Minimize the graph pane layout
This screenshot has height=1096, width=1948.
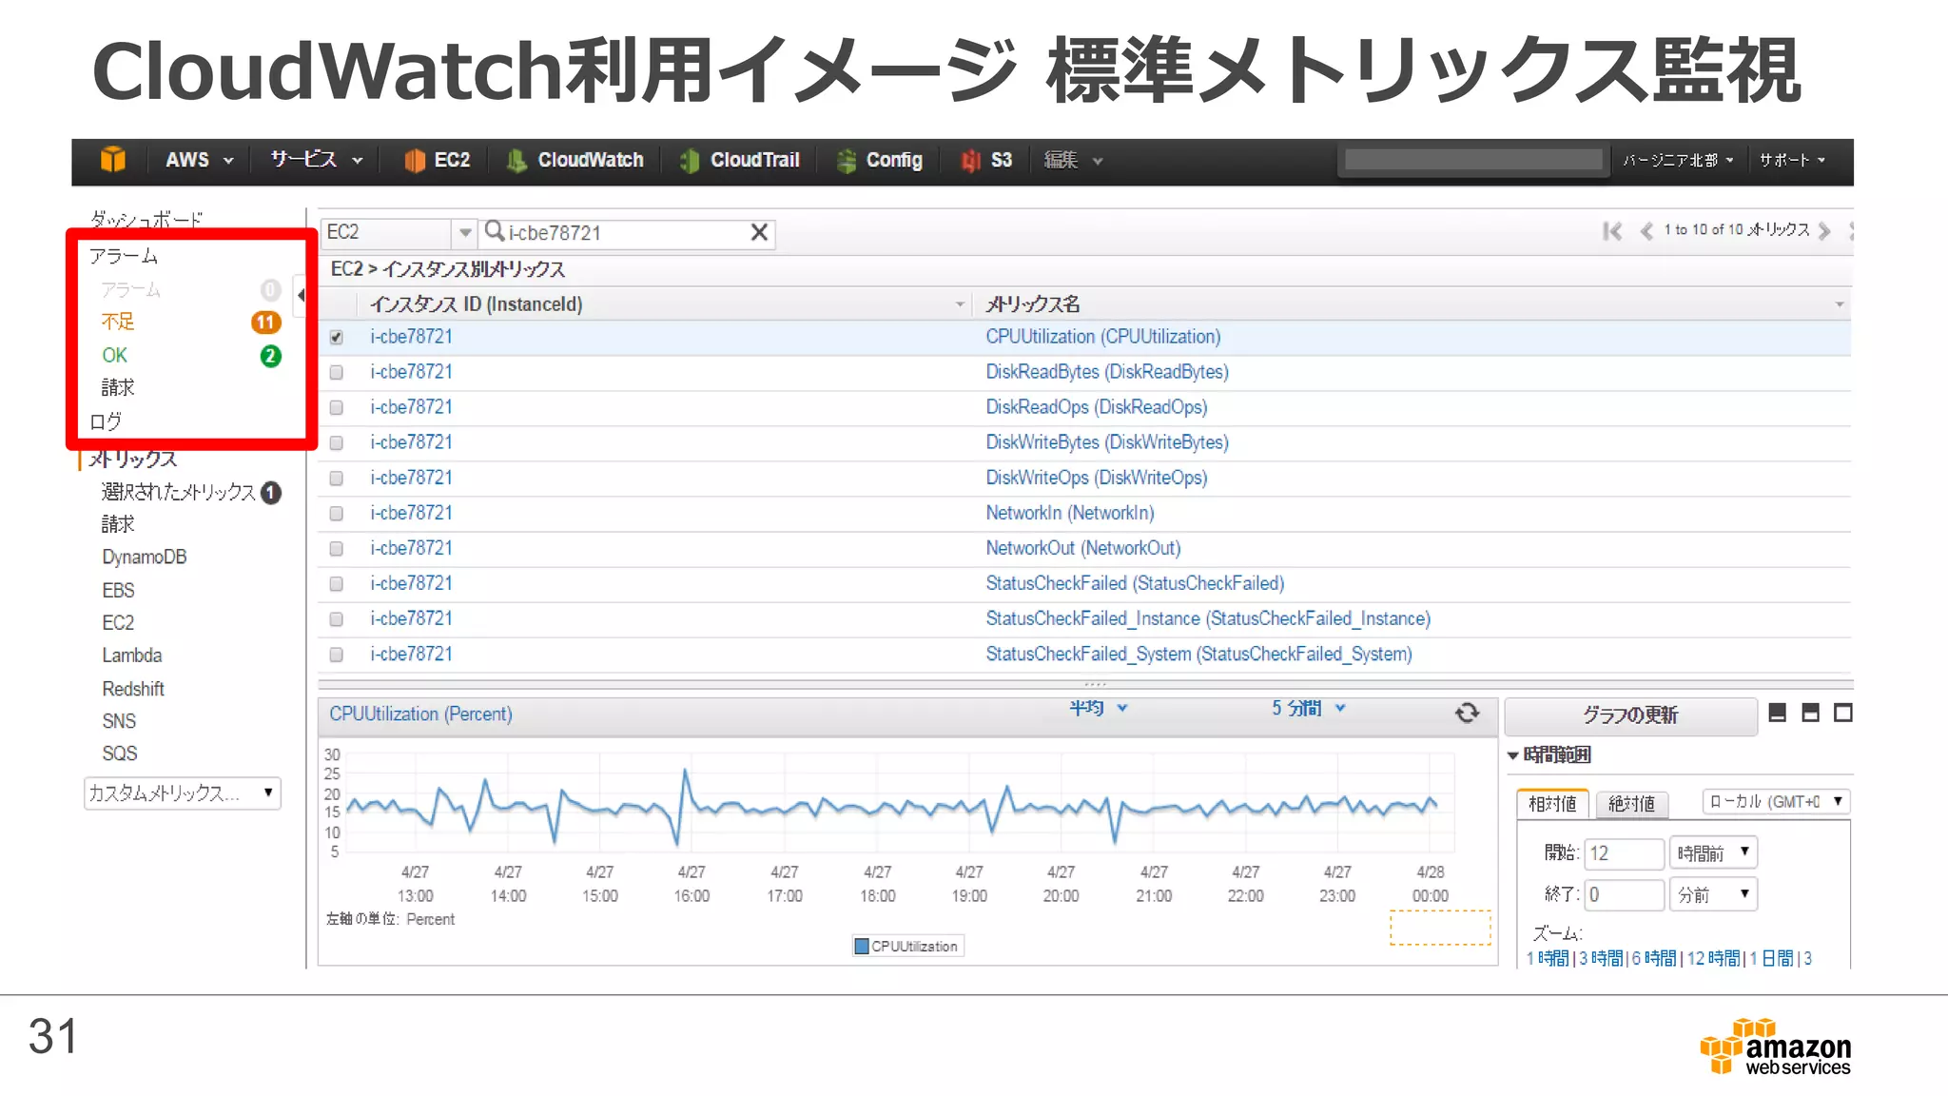click(1777, 713)
